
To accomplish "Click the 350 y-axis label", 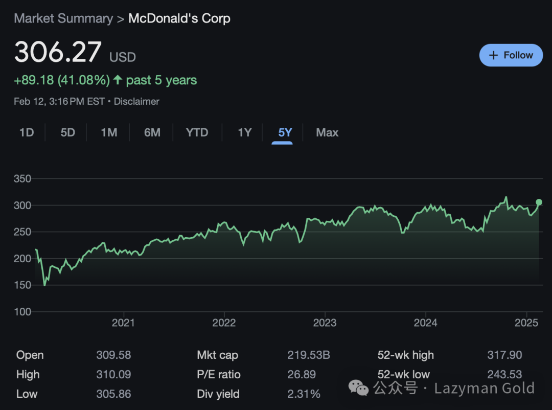I will coord(22,178).
